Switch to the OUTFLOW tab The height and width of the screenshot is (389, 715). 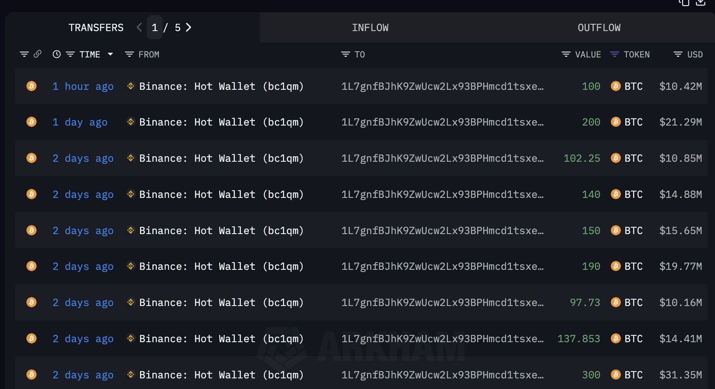click(x=599, y=28)
